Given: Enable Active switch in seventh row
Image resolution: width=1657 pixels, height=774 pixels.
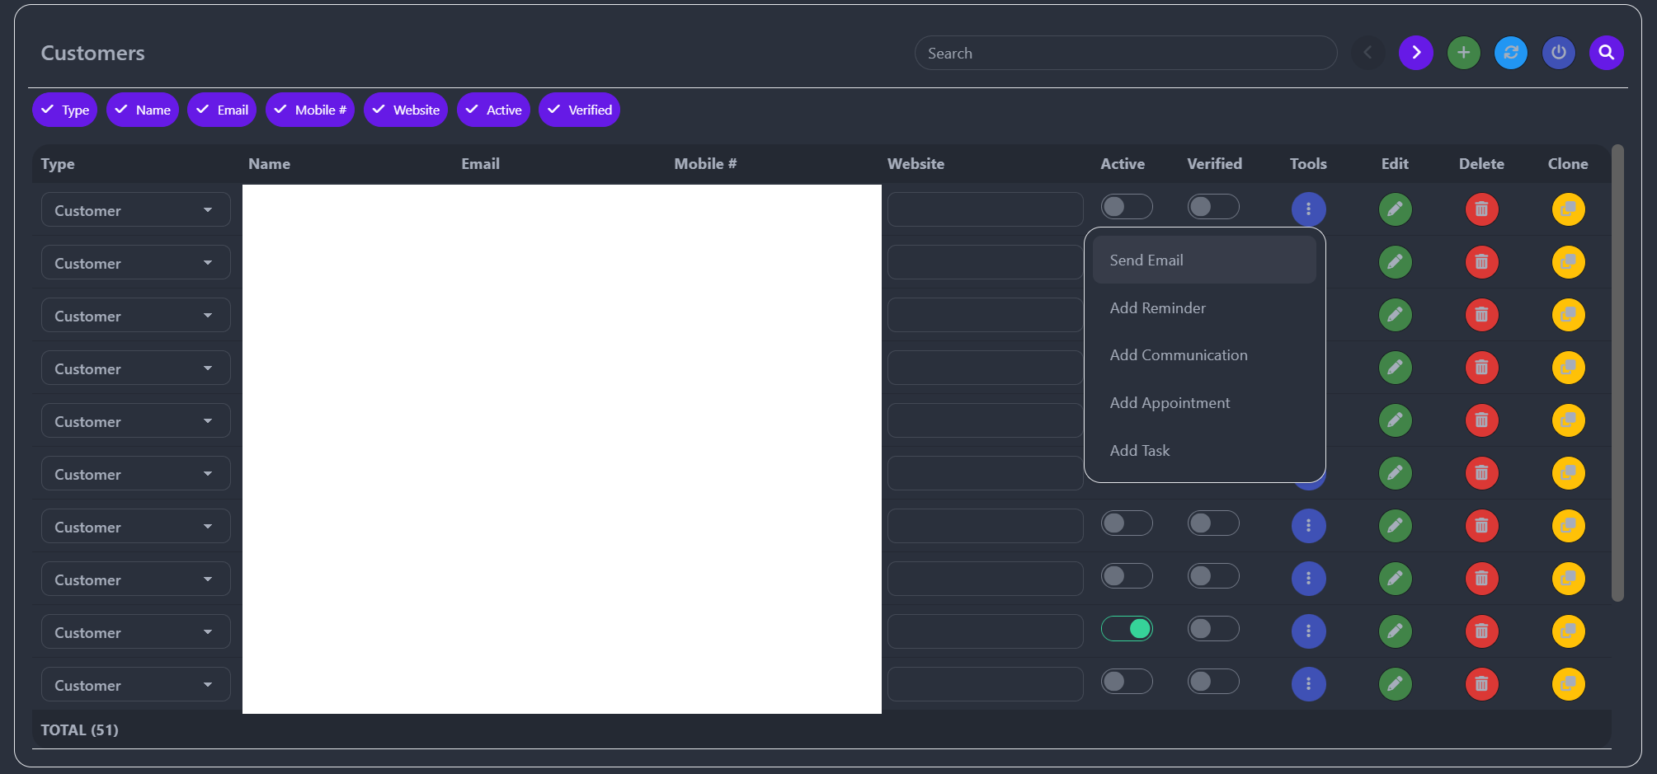Looking at the screenshot, I should tap(1127, 523).
